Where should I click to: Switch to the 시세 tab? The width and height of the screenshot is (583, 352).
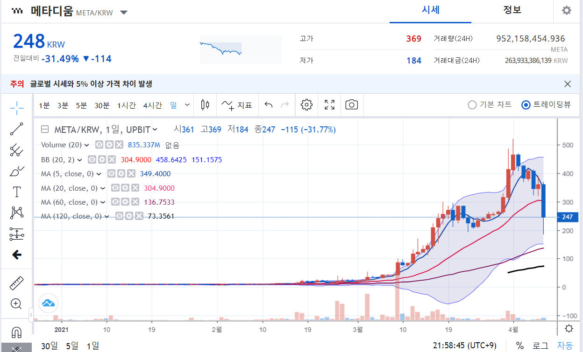[430, 10]
